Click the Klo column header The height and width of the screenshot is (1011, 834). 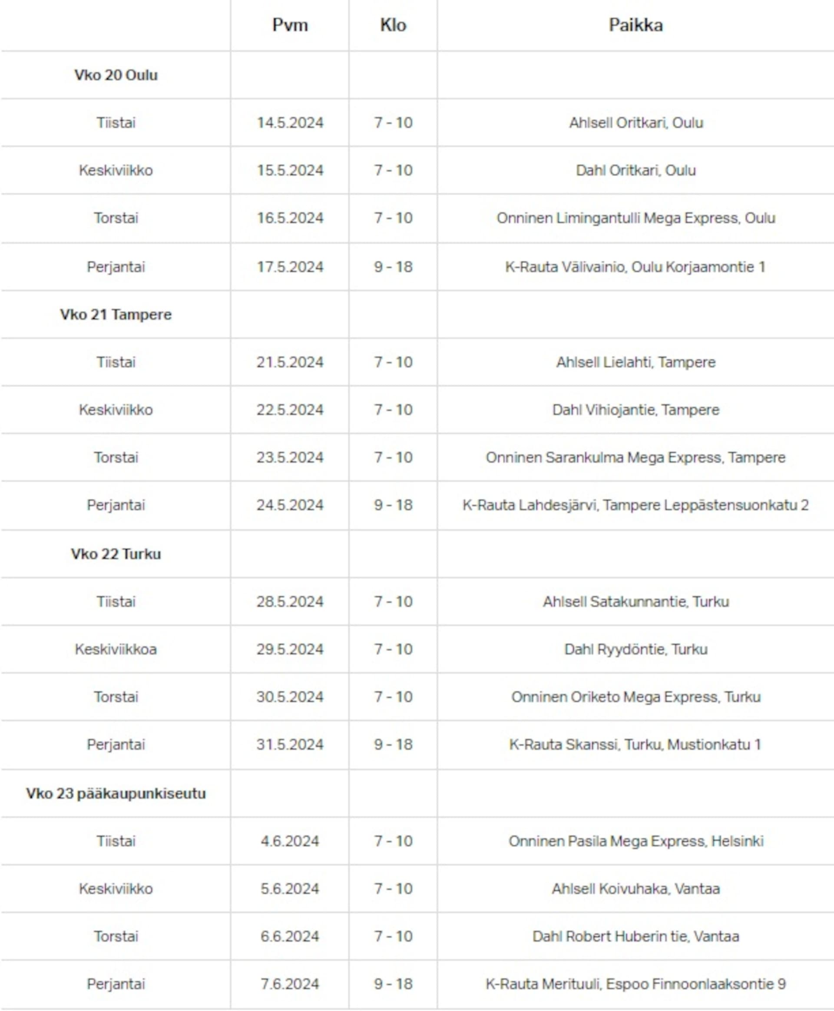click(x=393, y=25)
